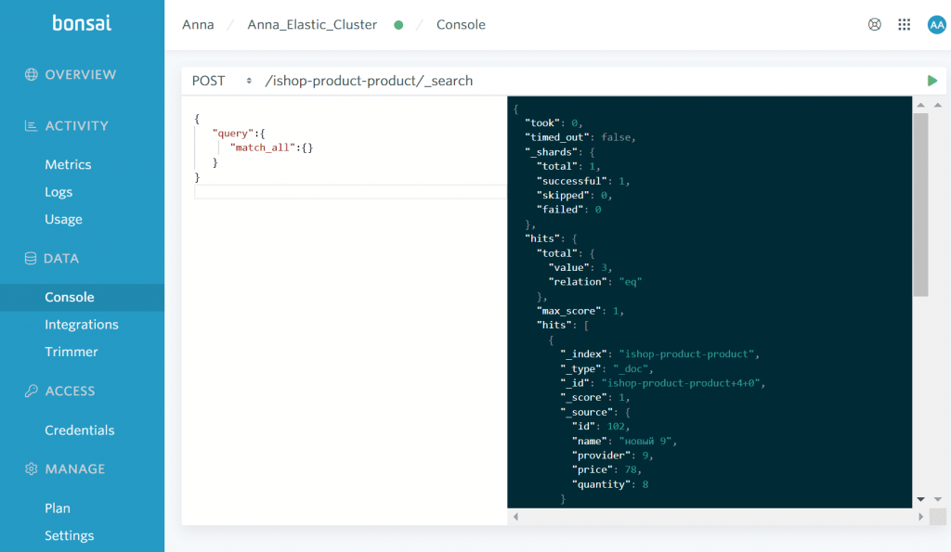The image size is (951, 552).
Task: Open the apps grid icon
Action: click(904, 24)
